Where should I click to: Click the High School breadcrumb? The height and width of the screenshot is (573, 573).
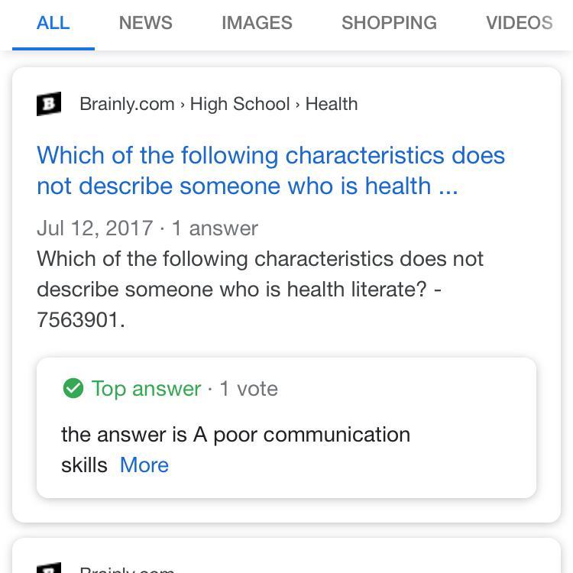point(240,104)
